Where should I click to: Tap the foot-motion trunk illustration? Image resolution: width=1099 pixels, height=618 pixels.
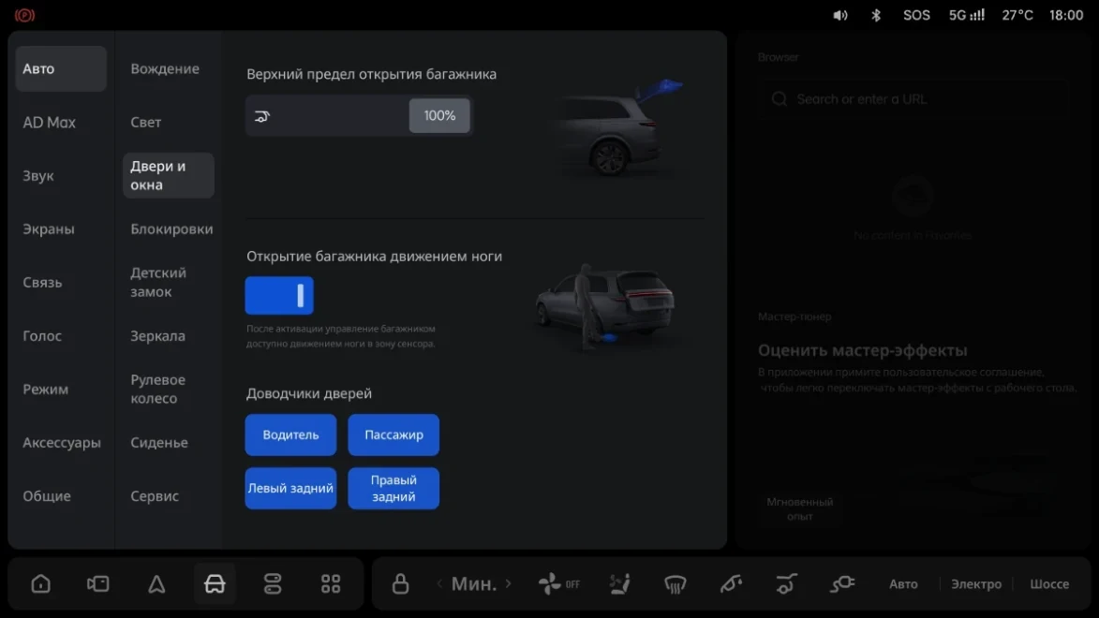pos(605,306)
